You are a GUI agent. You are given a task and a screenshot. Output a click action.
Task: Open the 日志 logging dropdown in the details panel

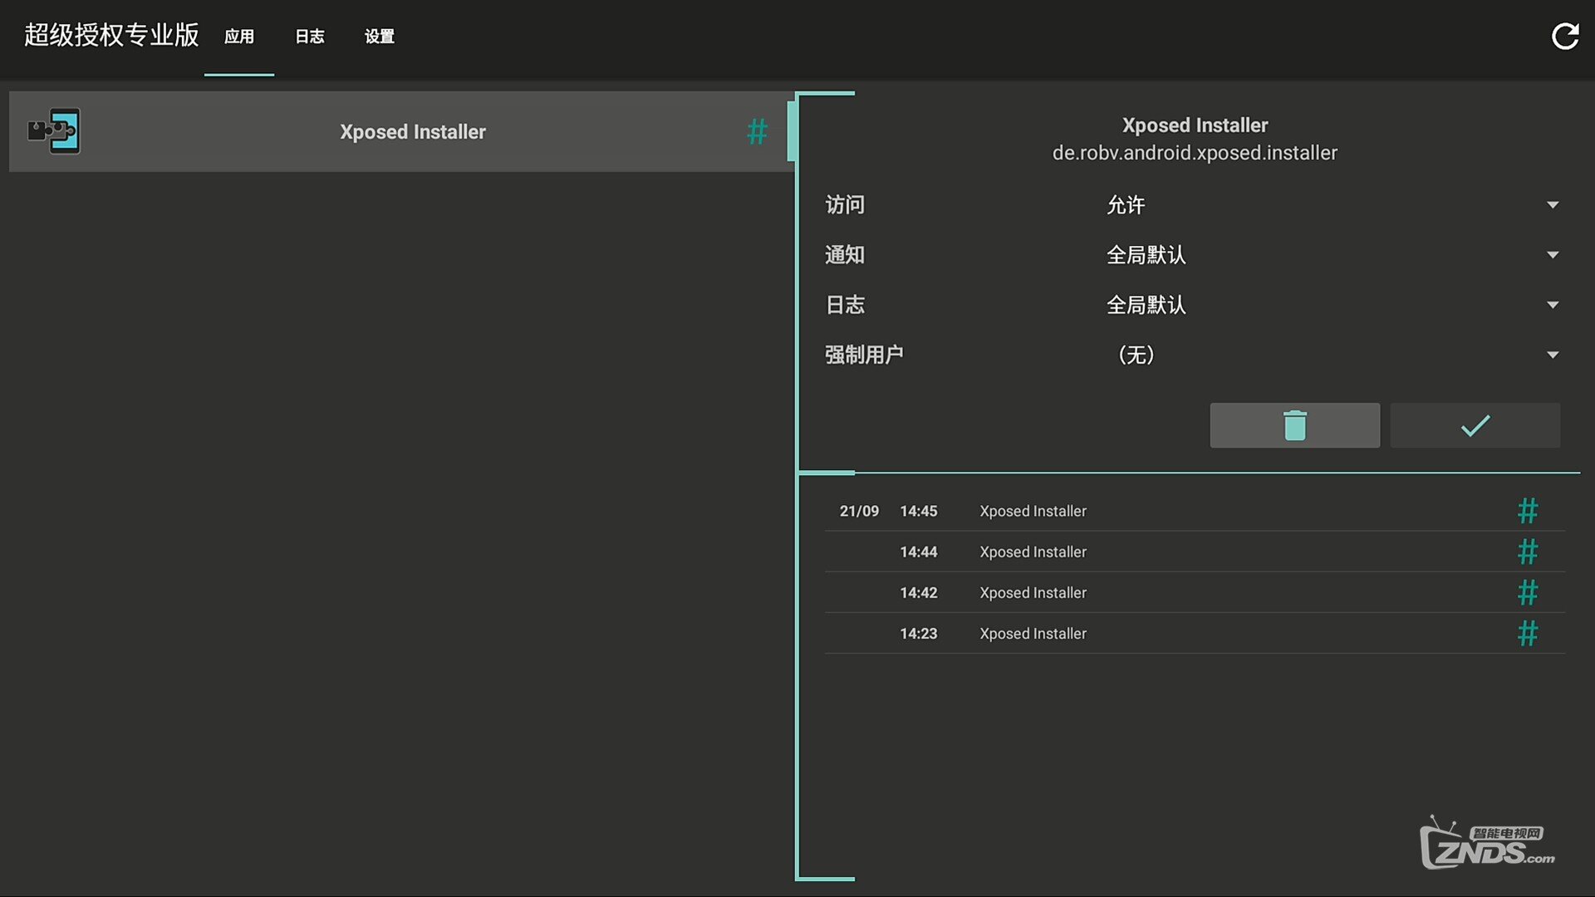(x=1332, y=305)
